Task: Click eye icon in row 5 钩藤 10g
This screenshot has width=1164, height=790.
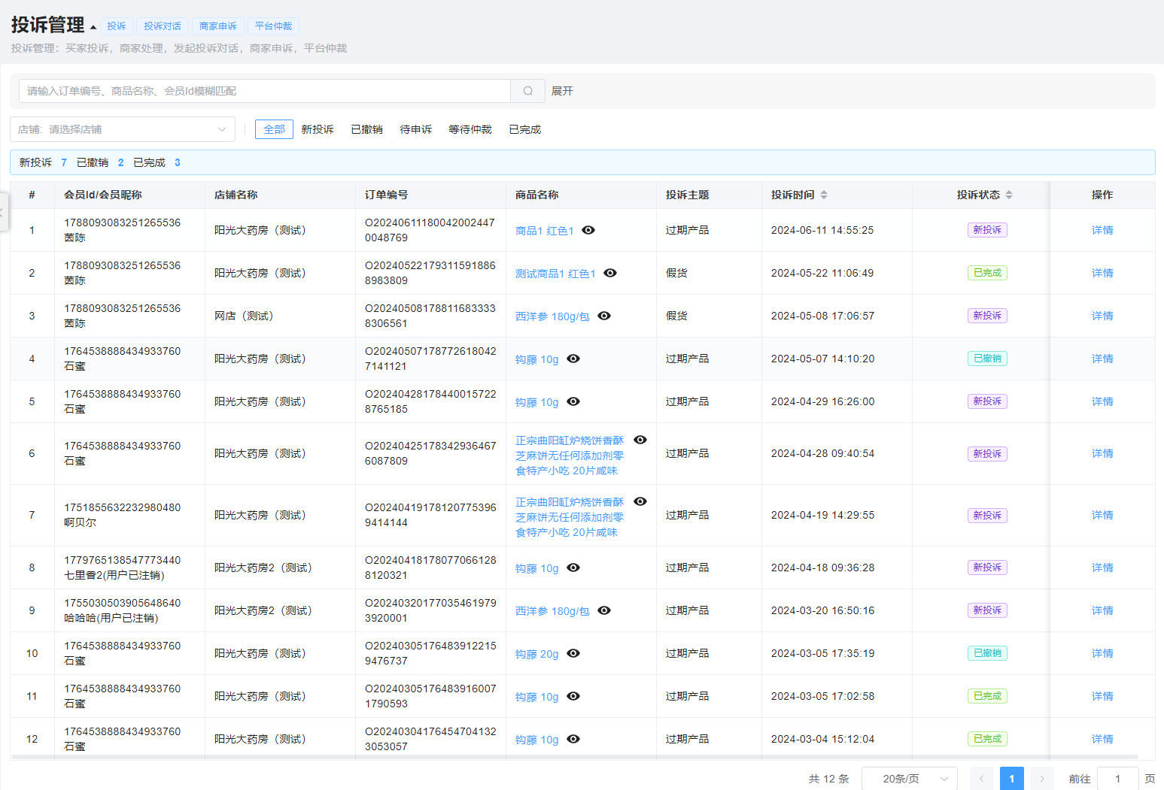Action: [x=573, y=401]
